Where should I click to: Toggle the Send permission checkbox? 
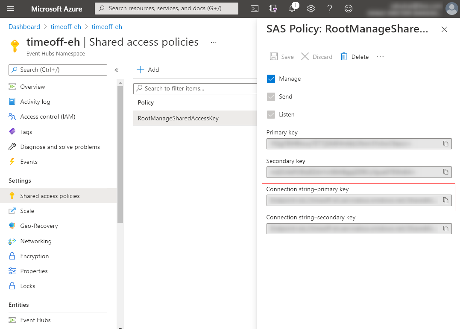coord(271,97)
